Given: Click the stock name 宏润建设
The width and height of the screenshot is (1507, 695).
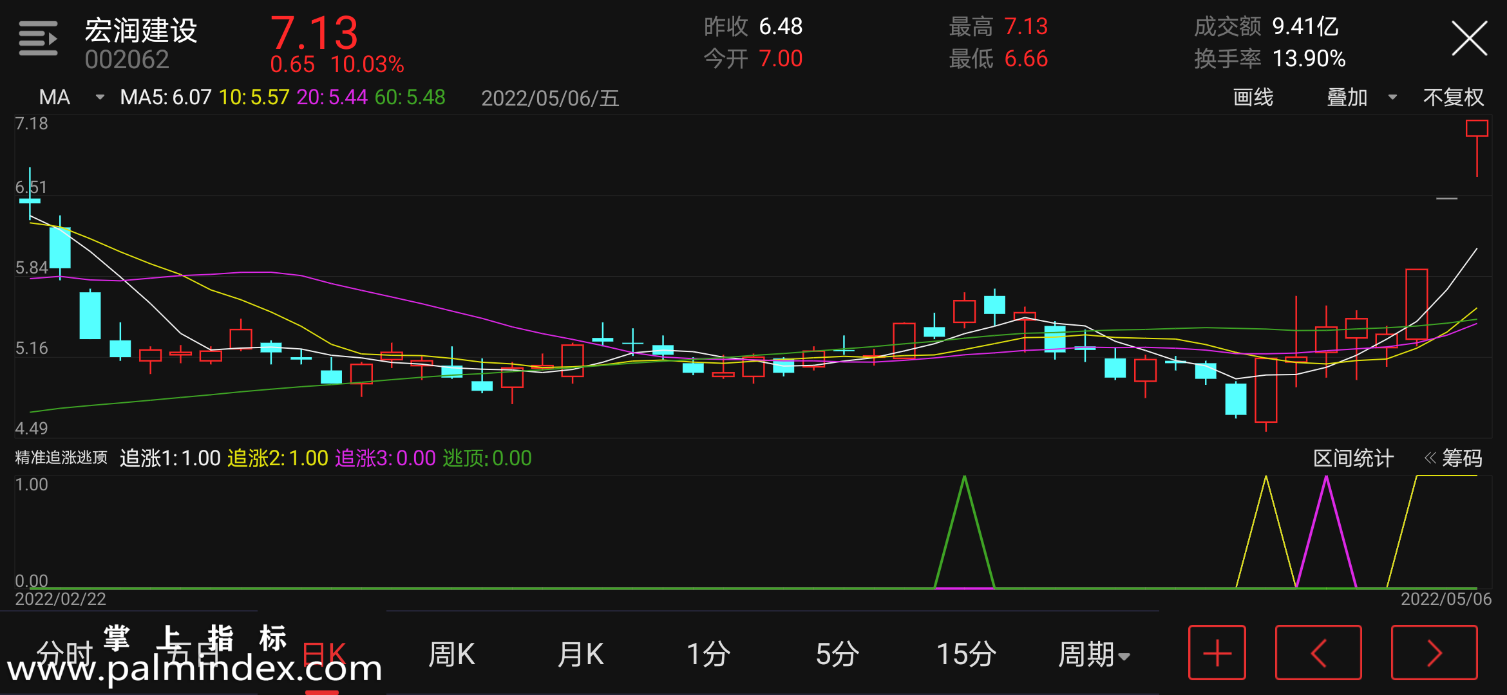Looking at the screenshot, I should tap(141, 30).
